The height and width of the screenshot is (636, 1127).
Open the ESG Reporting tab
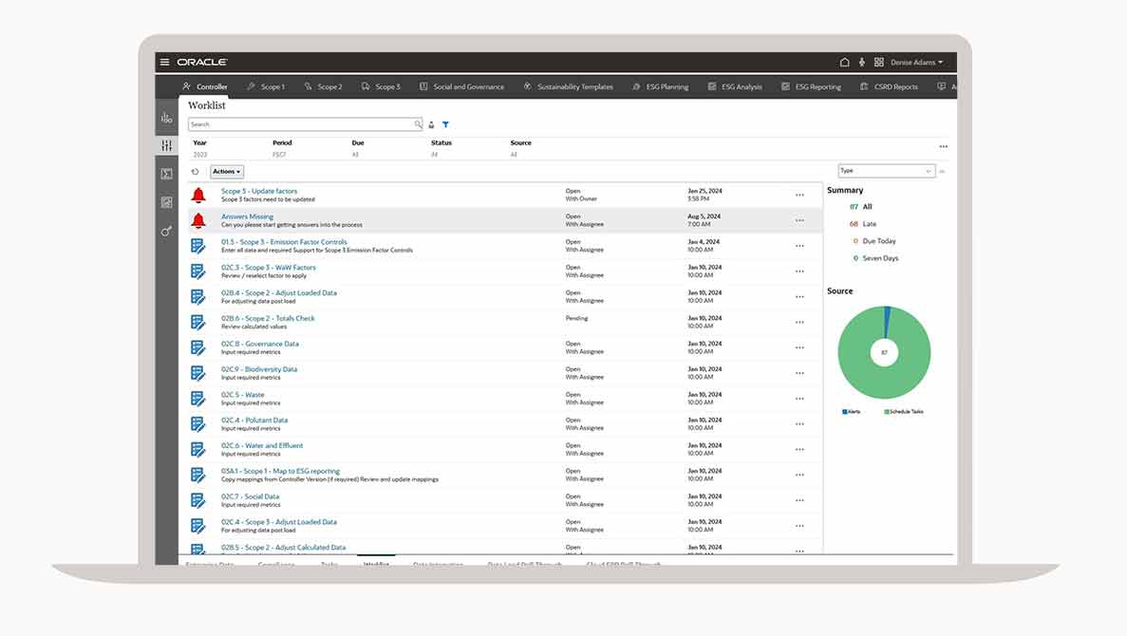coord(812,86)
